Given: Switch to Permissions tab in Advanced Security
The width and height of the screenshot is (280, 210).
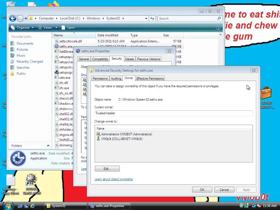Looking at the screenshot, I should (100, 78).
